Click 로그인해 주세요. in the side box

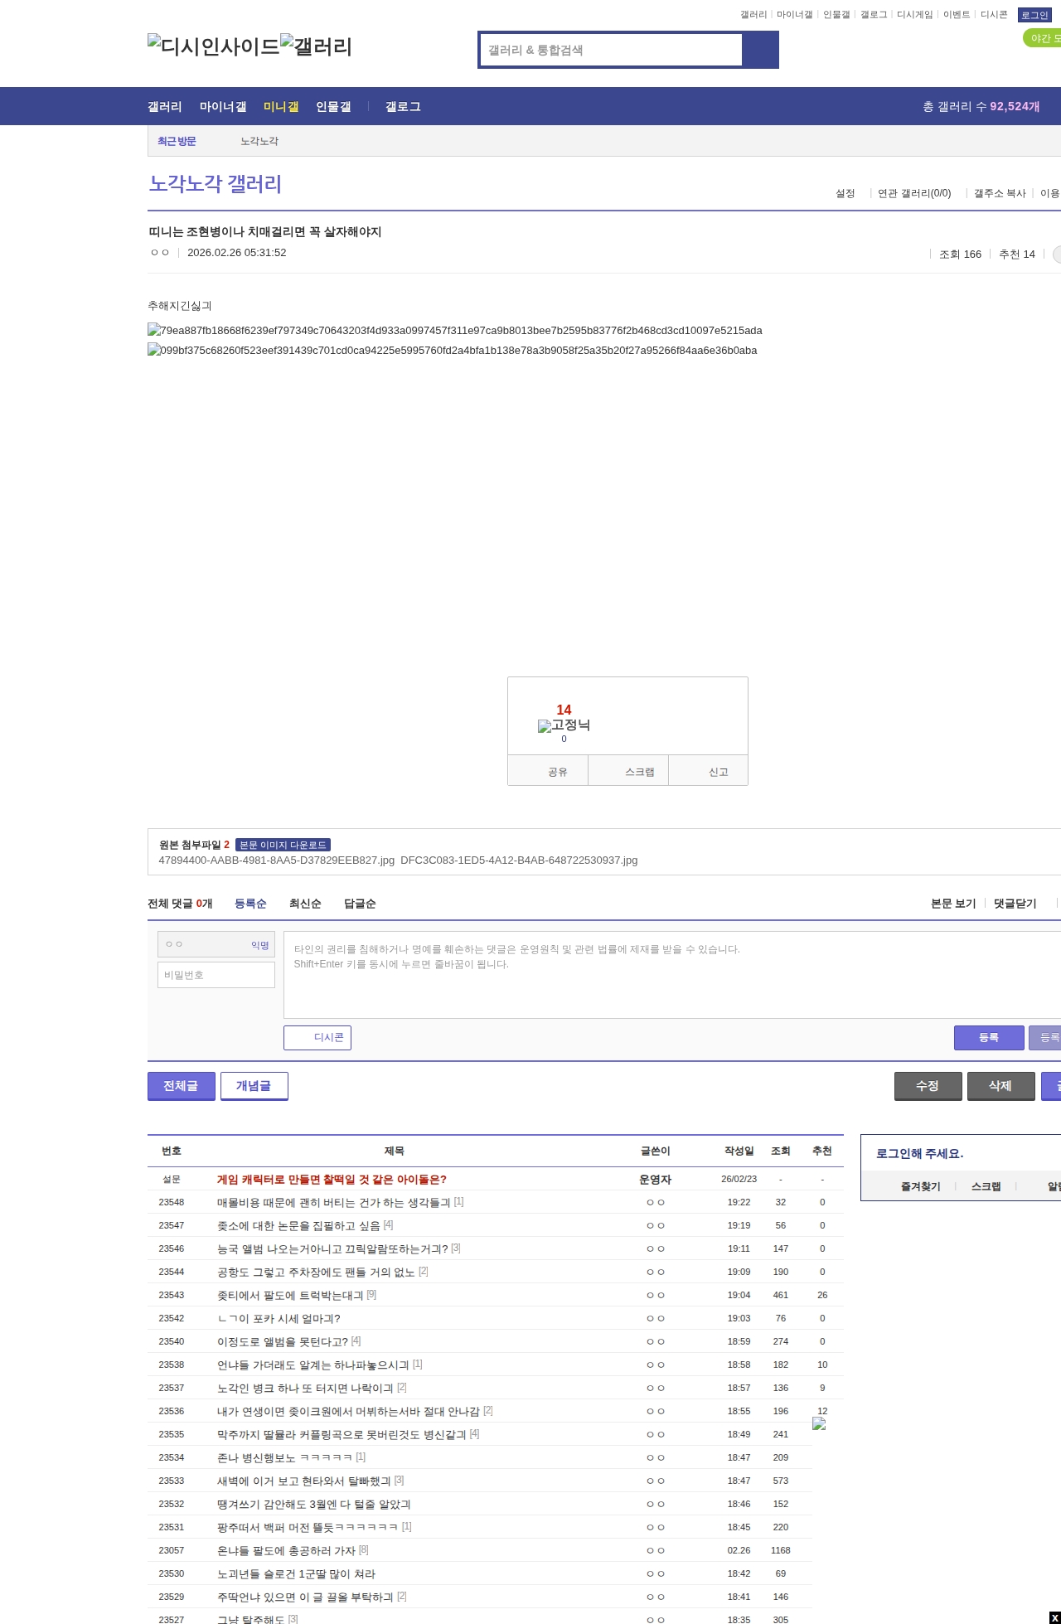(919, 1153)
